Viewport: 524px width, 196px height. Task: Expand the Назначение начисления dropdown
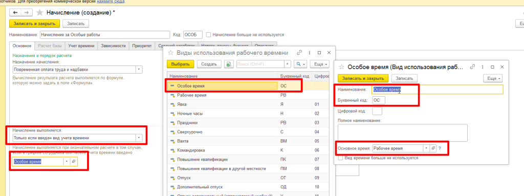pyautogui.click(x=139, y=70)
